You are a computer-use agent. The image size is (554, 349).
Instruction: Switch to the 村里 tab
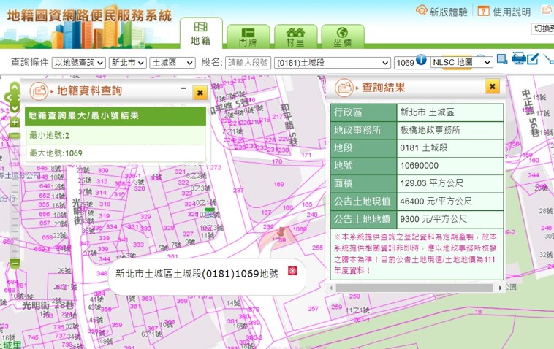pos(295,37)
